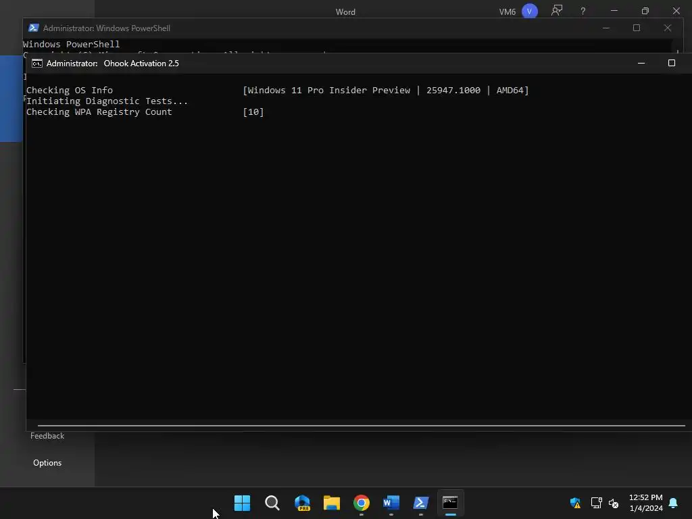Click the Ohook Activation window's cmd icon
The height and width of the screenshot is (519, 692).
point(37,63)
